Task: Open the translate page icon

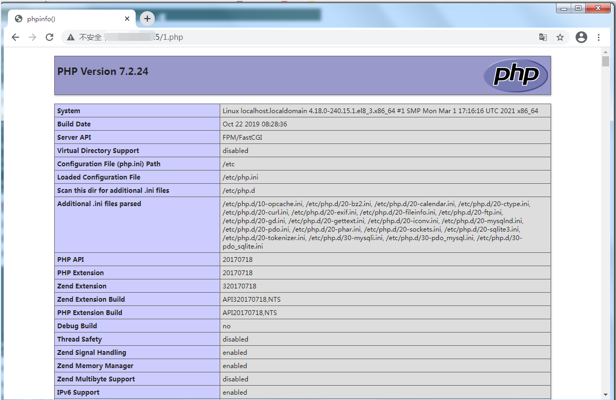Action: pos(543,37)
